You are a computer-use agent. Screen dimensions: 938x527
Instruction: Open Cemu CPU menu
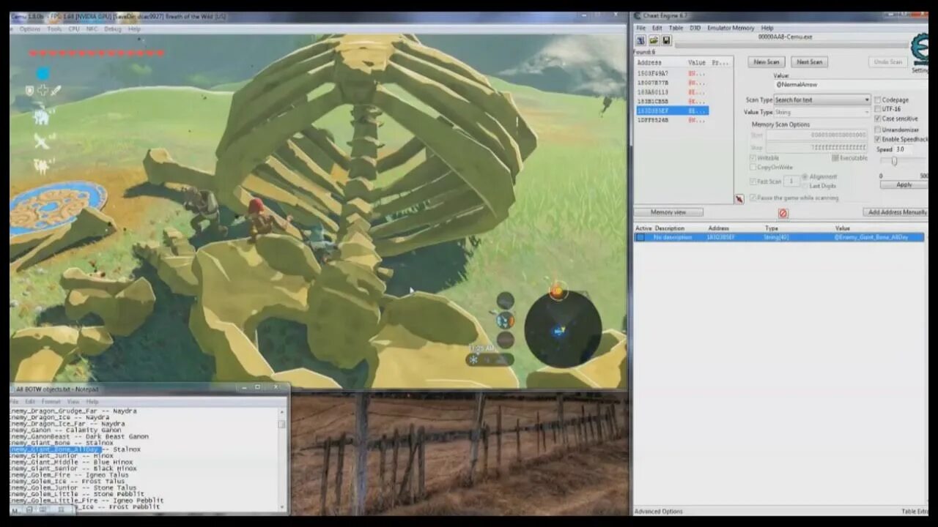(74, 29)
